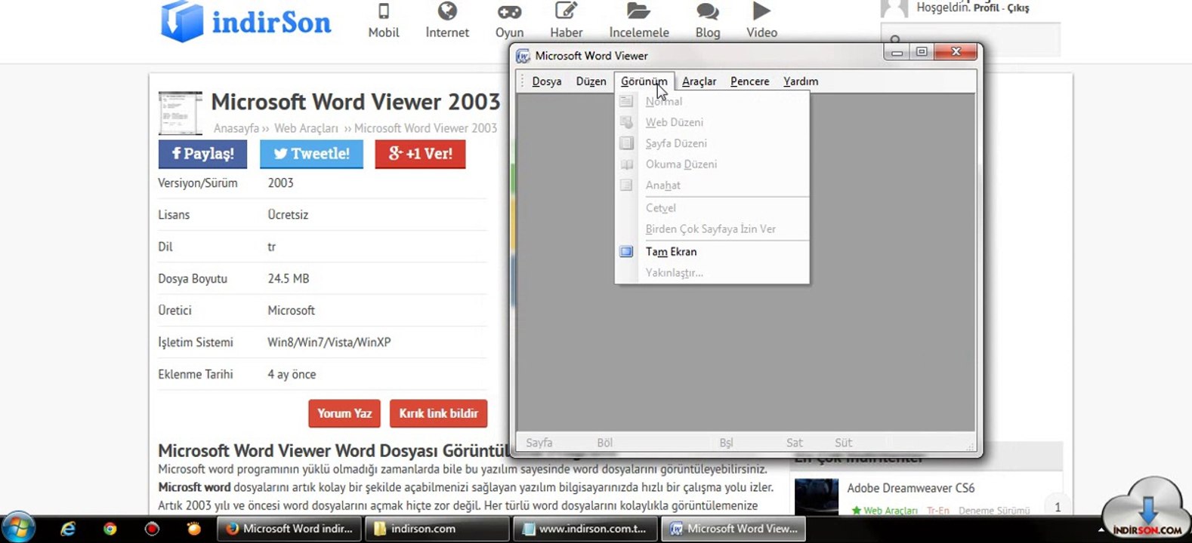Click the red record icon on taskbar
The height and width of the screenshot is (543, 1192).
coord(152,529)
